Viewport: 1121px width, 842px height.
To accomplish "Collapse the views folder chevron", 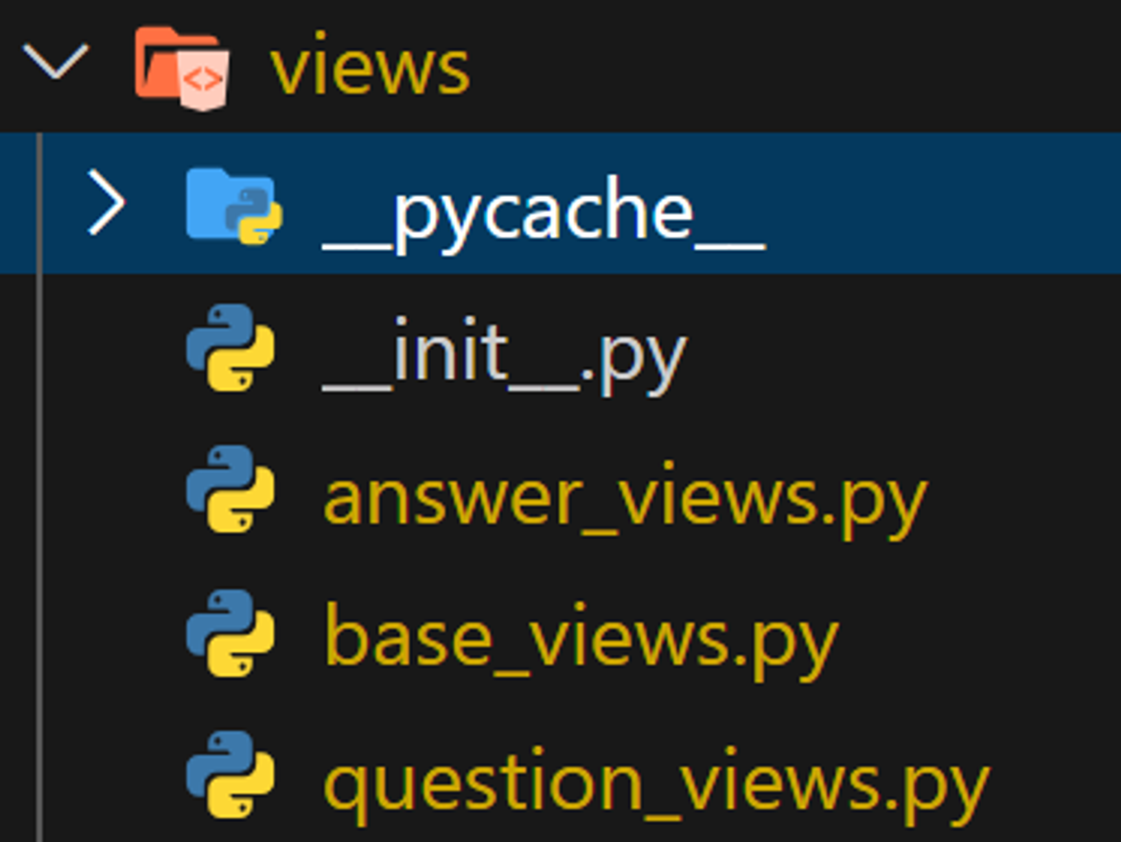I will click(55, 62).
